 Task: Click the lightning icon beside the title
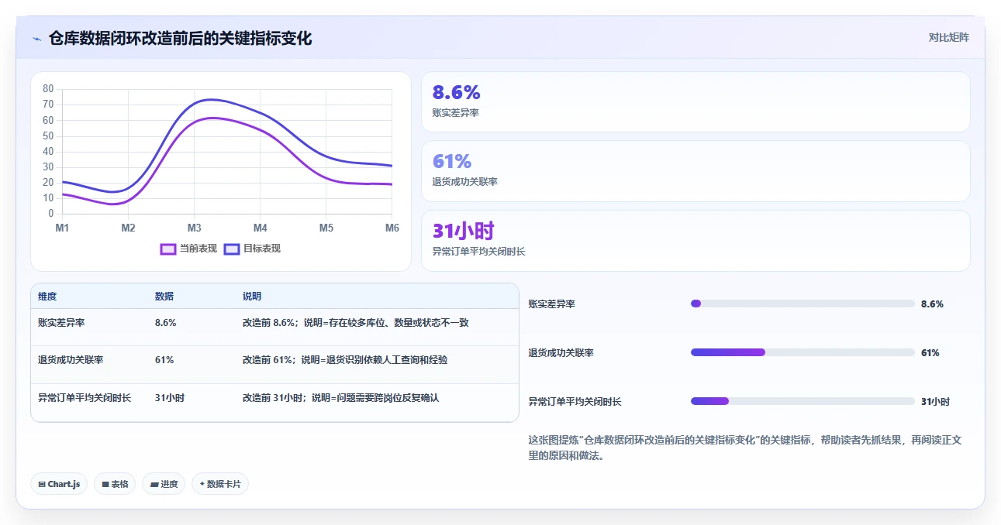(36, 39)
